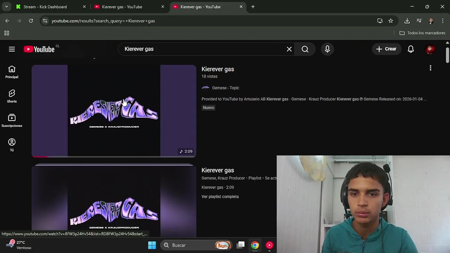Image resolution: width=450 pixels, height=253 pixels.
Task: Close the Stream - Kick Dashboard tab
Action: 84,7
